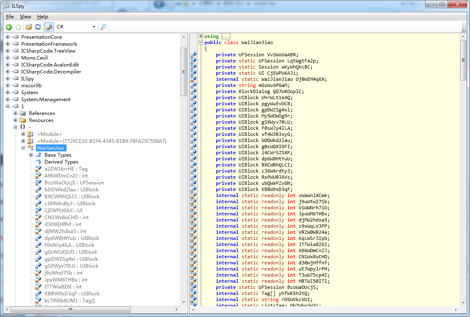
Task: Select field gpDWZSg4xl : UIBlock
Action: [x=71, y=259]
